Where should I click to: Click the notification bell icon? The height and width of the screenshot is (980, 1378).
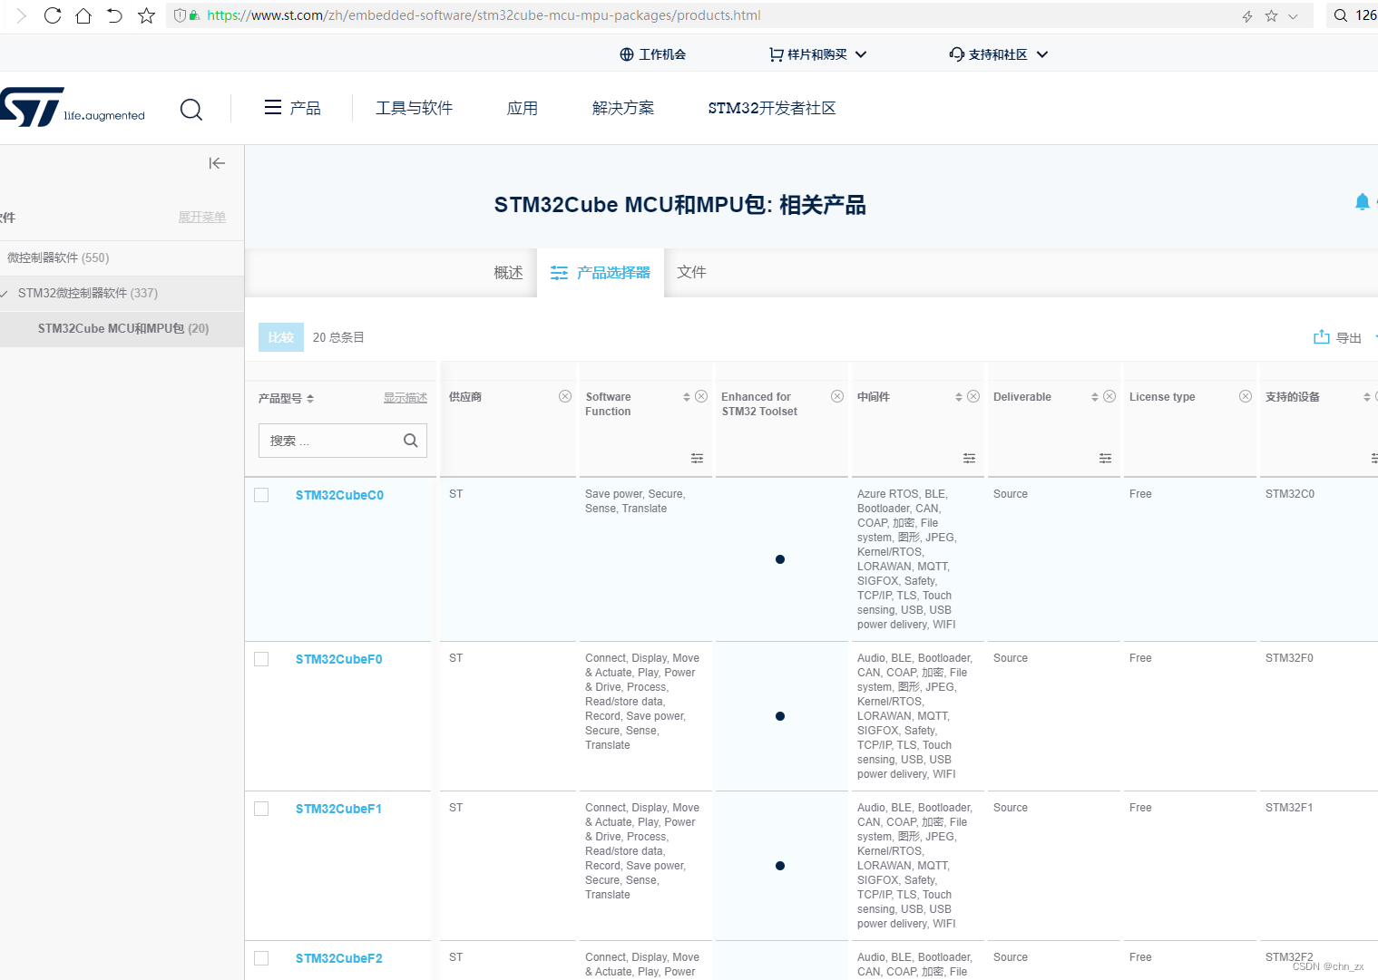(1362, 202)
